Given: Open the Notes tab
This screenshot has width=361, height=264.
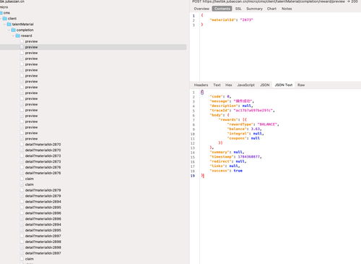Looking at the screenshot, I should pos(287,9).
